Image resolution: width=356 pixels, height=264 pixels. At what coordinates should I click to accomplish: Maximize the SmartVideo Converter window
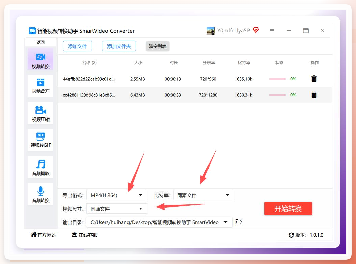coord(306,31)
